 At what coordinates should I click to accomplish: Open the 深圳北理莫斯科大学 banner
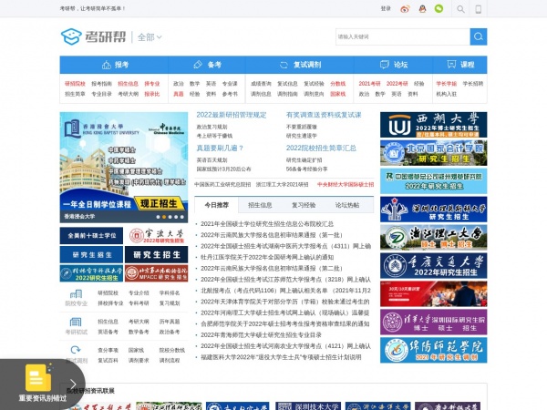point(434,210)
